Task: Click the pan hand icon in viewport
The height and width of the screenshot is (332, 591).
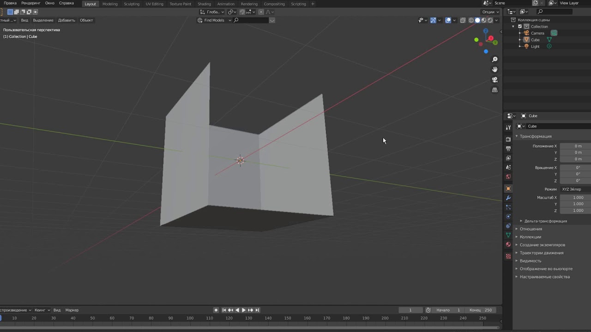Action: [x=495, y=70]
